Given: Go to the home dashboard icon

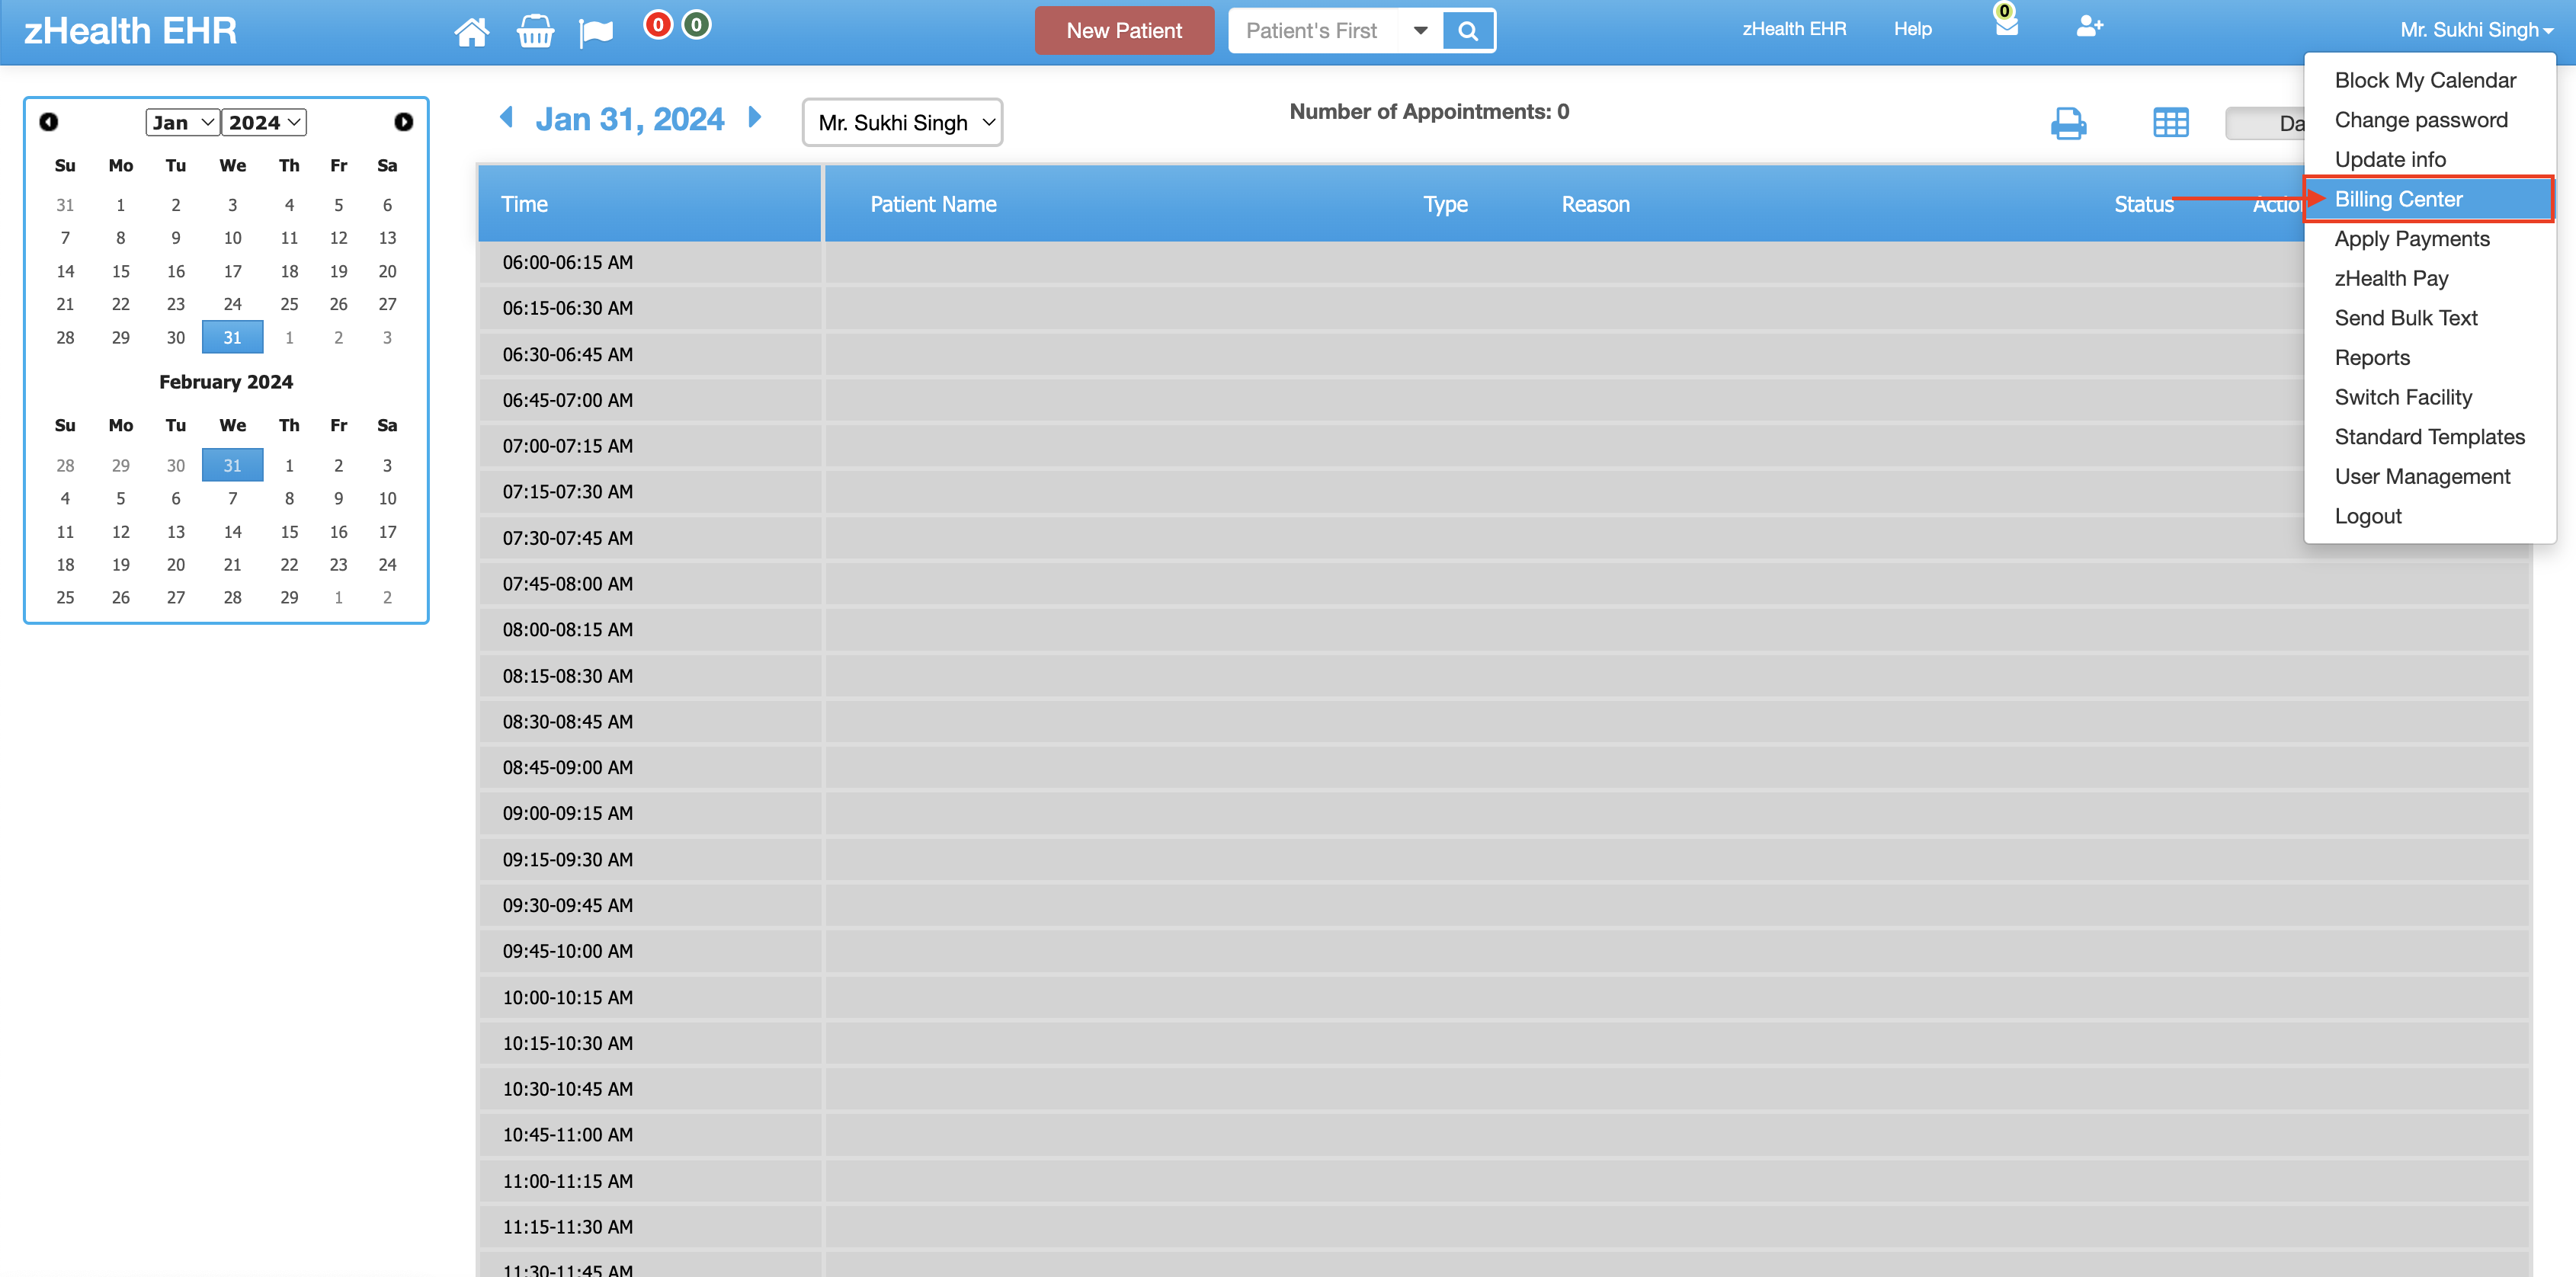Looking at the screenshot, I should point(471,31).
